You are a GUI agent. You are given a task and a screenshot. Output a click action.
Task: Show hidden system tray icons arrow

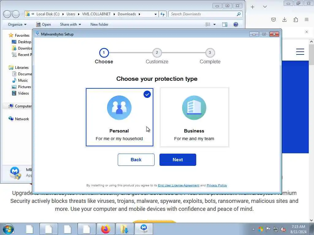pyautogui.click(x=253, y=229)
